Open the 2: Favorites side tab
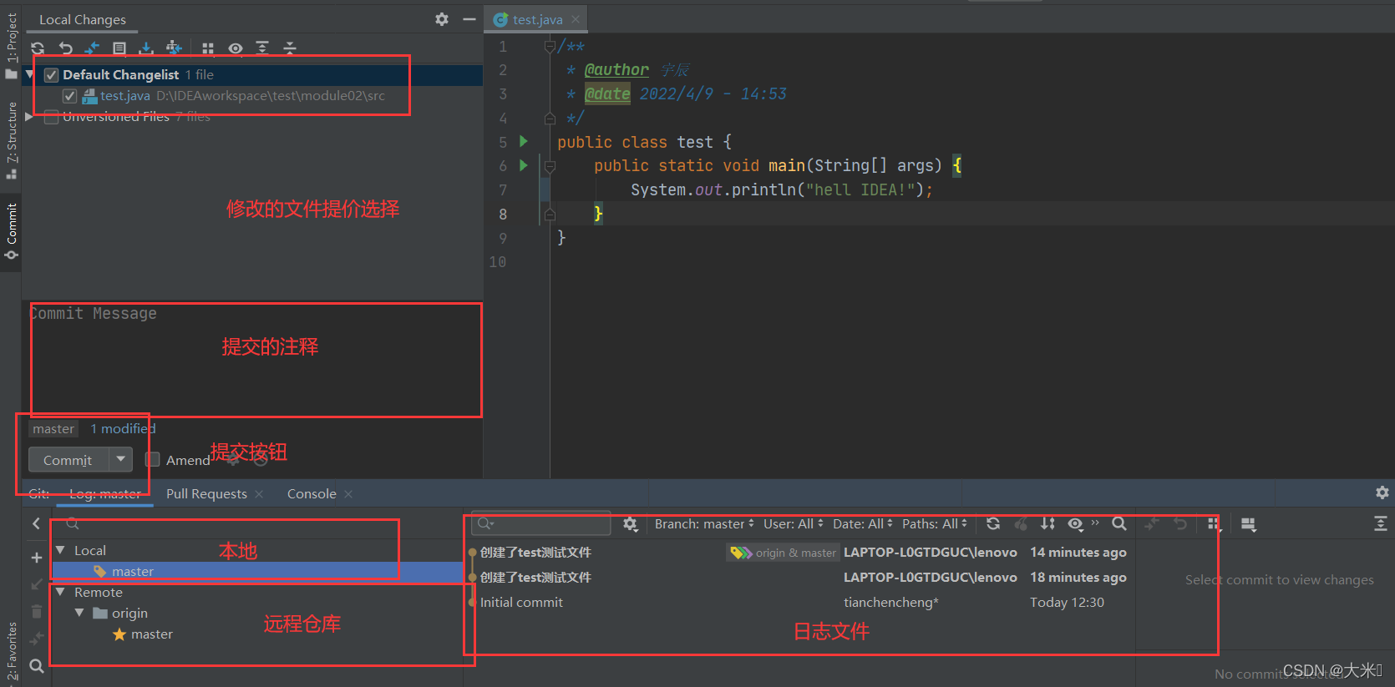Screen dimensions: 1395x687 (11, 653)
